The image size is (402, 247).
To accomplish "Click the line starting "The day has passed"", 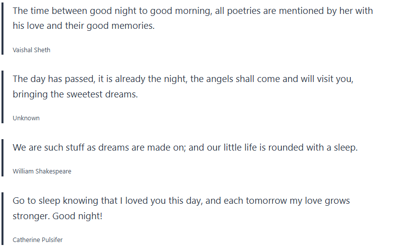I will point(183,79).
